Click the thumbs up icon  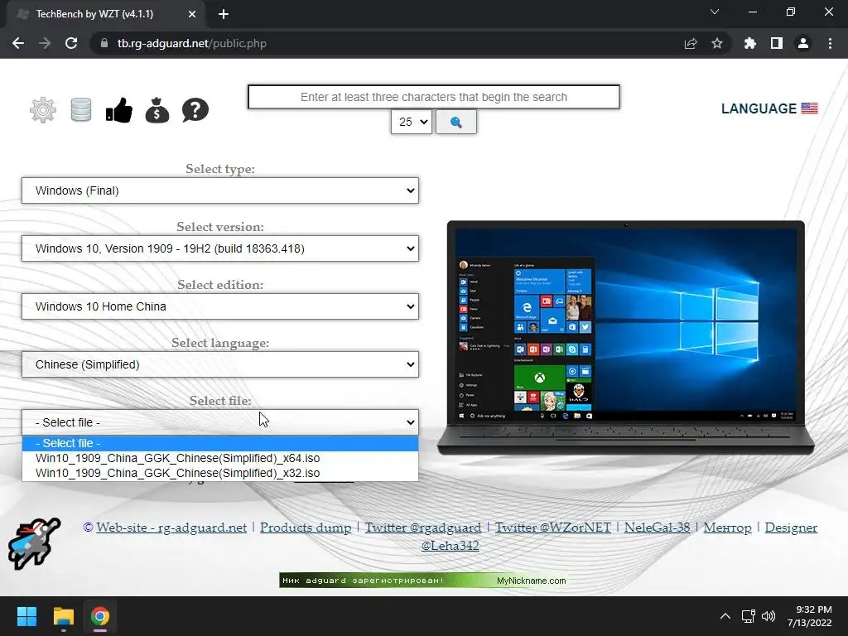119,110
